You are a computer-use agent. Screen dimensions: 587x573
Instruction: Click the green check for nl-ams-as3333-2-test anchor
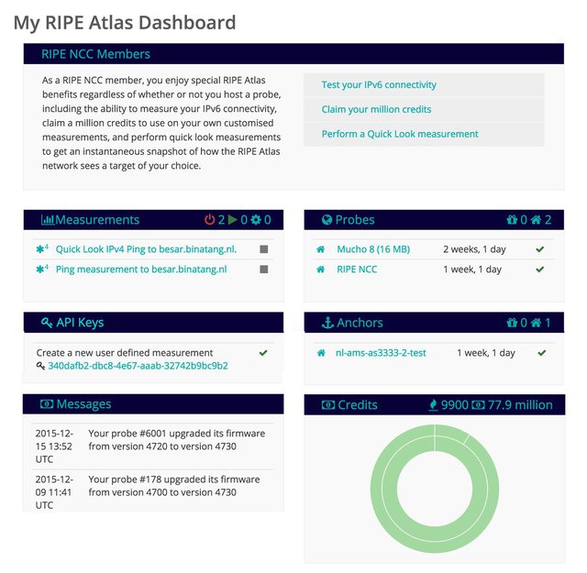pos(542,353)
